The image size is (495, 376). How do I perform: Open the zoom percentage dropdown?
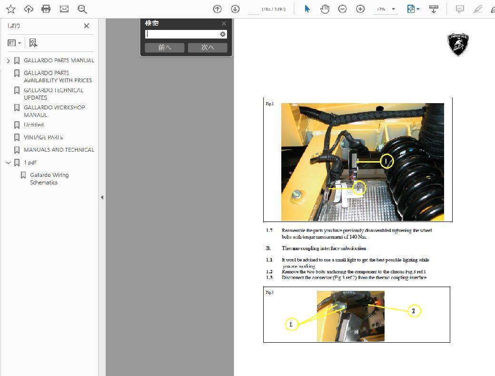tap(393, 9)
